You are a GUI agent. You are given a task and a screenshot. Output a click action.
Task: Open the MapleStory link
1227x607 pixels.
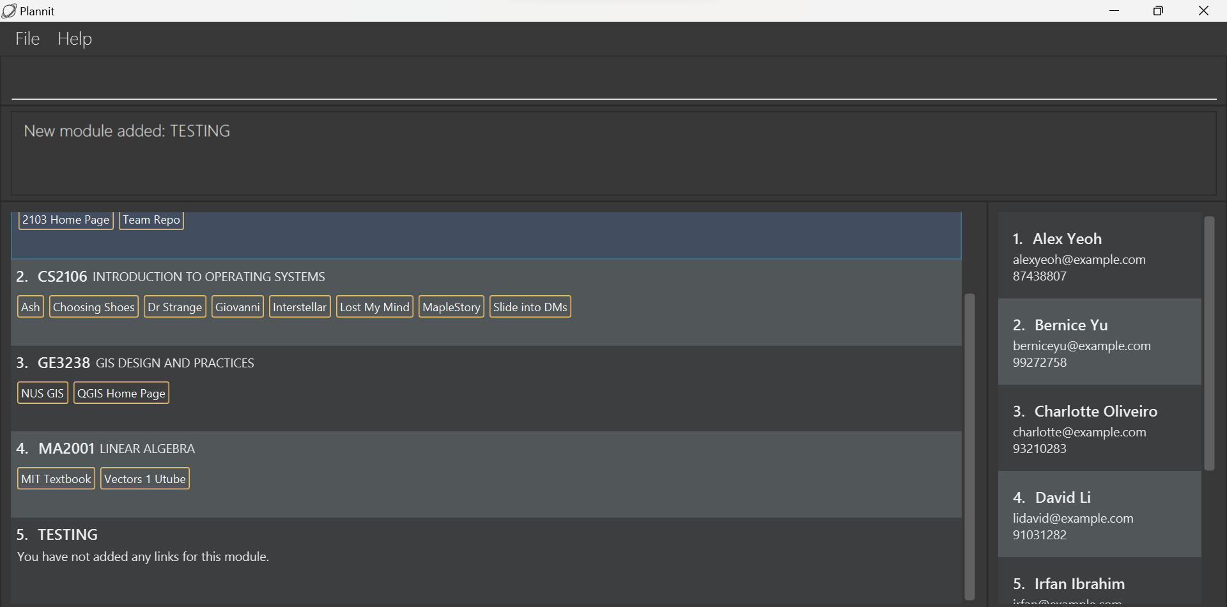tap(451, 307)
